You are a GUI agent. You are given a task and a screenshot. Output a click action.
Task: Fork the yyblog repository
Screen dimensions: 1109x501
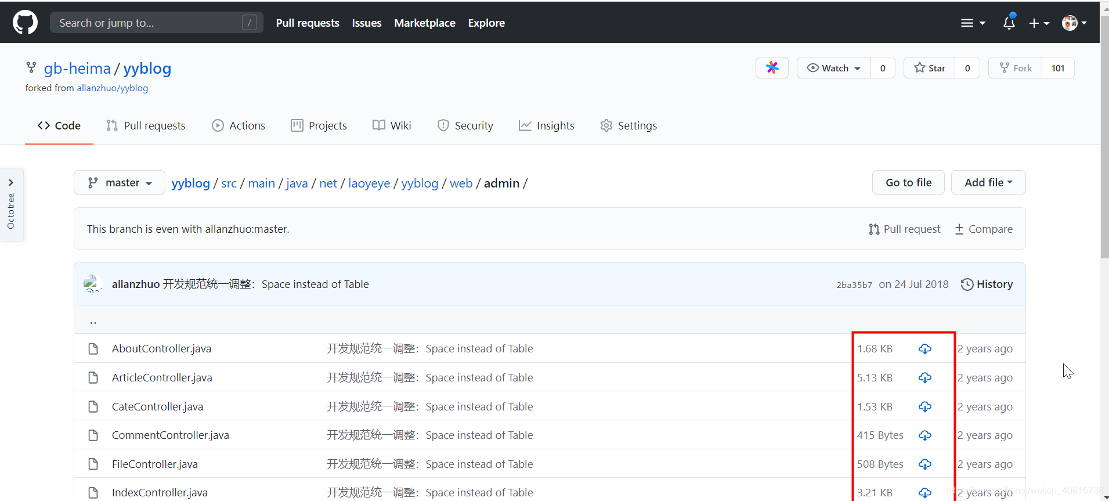[1015, 68]
